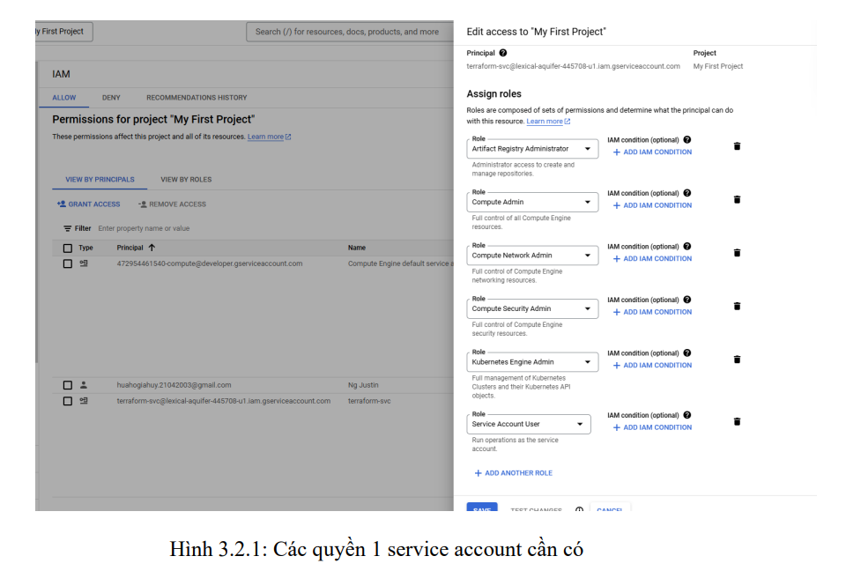Delete the Service Account User role
The image size is (846, 571).
(x=737, y=422)
